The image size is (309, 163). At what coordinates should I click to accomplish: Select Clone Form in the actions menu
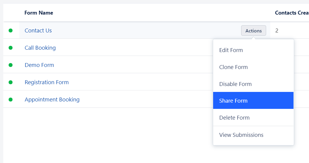tap(253, 67)
